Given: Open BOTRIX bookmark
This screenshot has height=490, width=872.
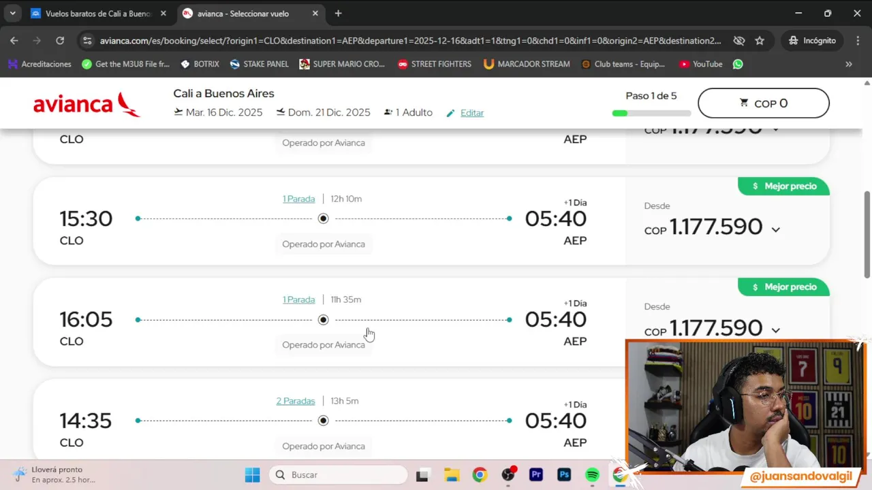Looking at the screenshot, I should [x=200, y=64].
